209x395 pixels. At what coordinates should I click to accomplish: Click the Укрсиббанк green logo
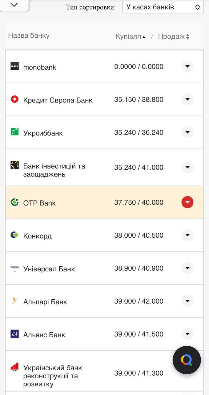[14, 132]
